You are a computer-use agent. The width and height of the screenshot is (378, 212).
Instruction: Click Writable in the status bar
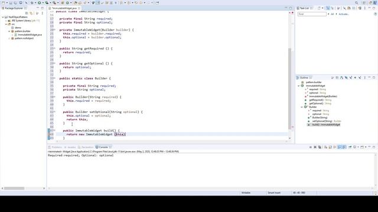(246, 193)
